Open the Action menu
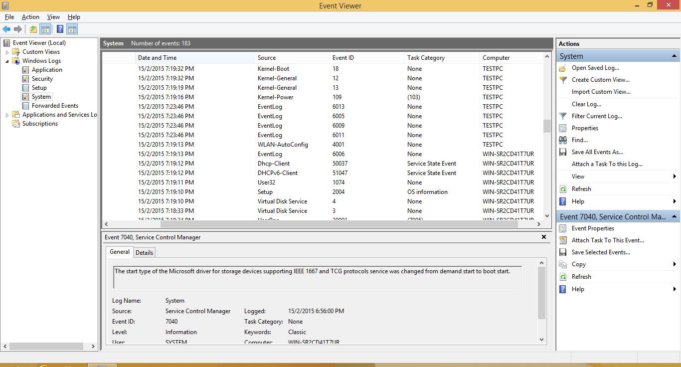Viewport: 681px width, 367px height. pos(30,16)
